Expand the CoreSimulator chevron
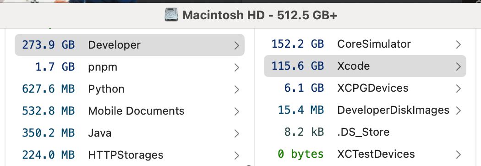The width and height of the screenshot is (481, 166). coord(458,44)
